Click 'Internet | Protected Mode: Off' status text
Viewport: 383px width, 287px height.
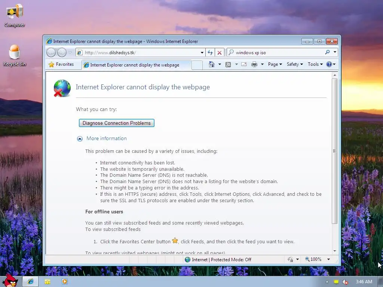coord(221,260)
